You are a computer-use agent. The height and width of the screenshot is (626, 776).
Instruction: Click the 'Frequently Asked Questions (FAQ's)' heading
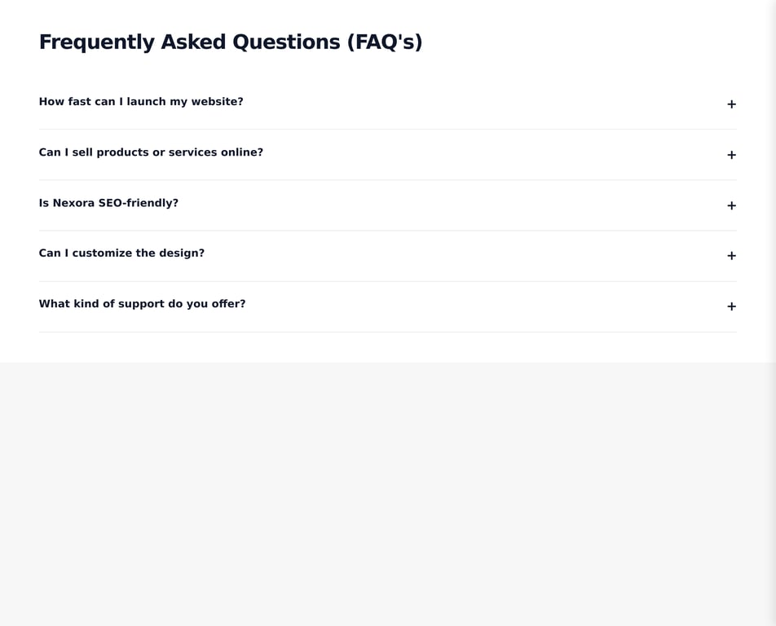(x=231, y=41)
